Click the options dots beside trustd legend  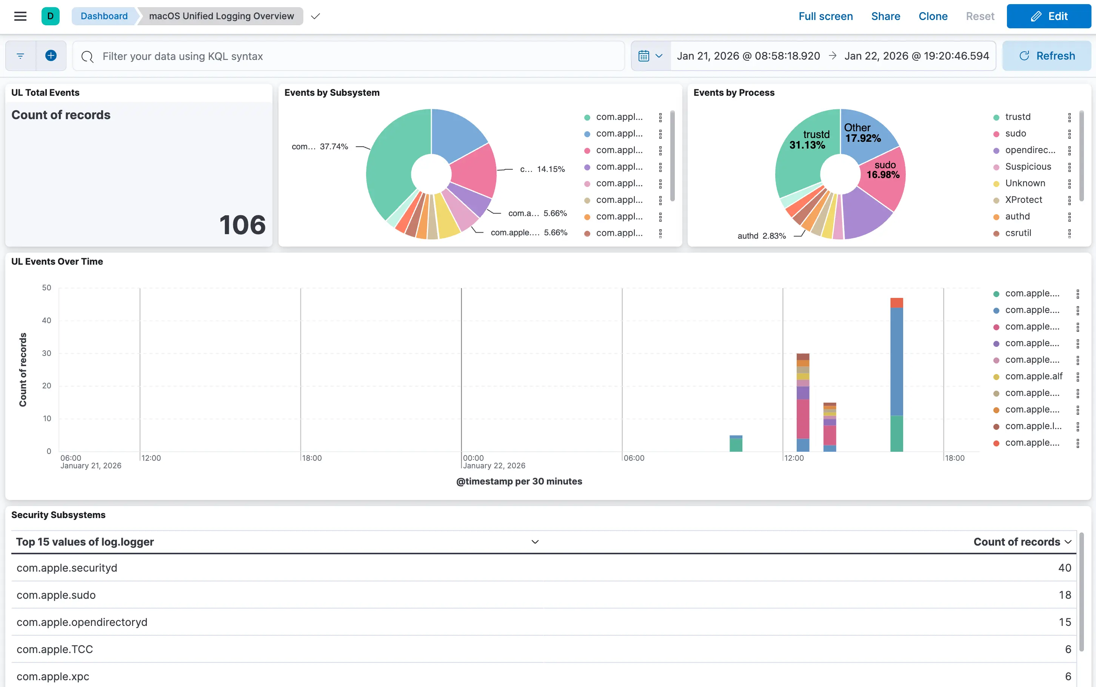[1069, 117]
